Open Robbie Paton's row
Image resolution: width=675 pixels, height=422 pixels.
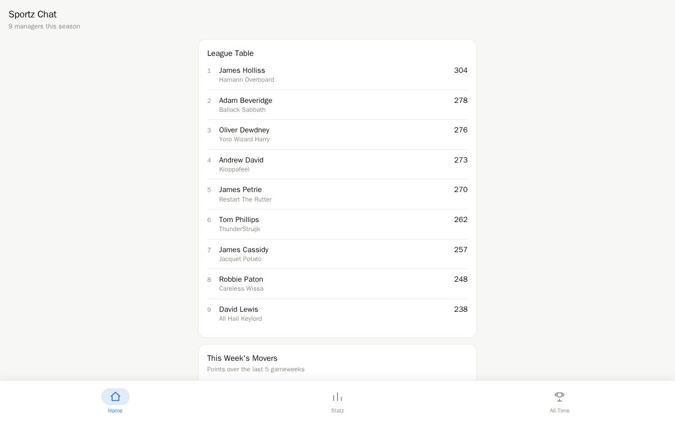click(x=337, y=284)
